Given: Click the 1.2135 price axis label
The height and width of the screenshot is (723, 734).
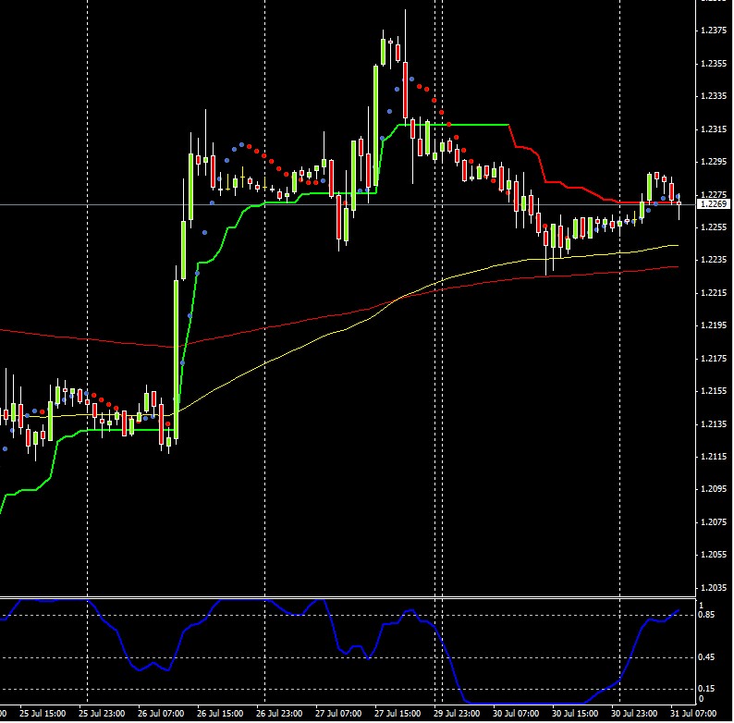Looking at the screenshot, I should (714, 423).
